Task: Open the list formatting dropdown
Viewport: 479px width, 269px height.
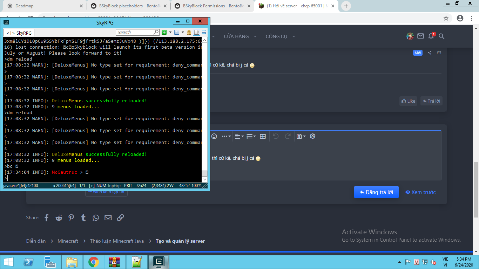Action: pos(251,136)
